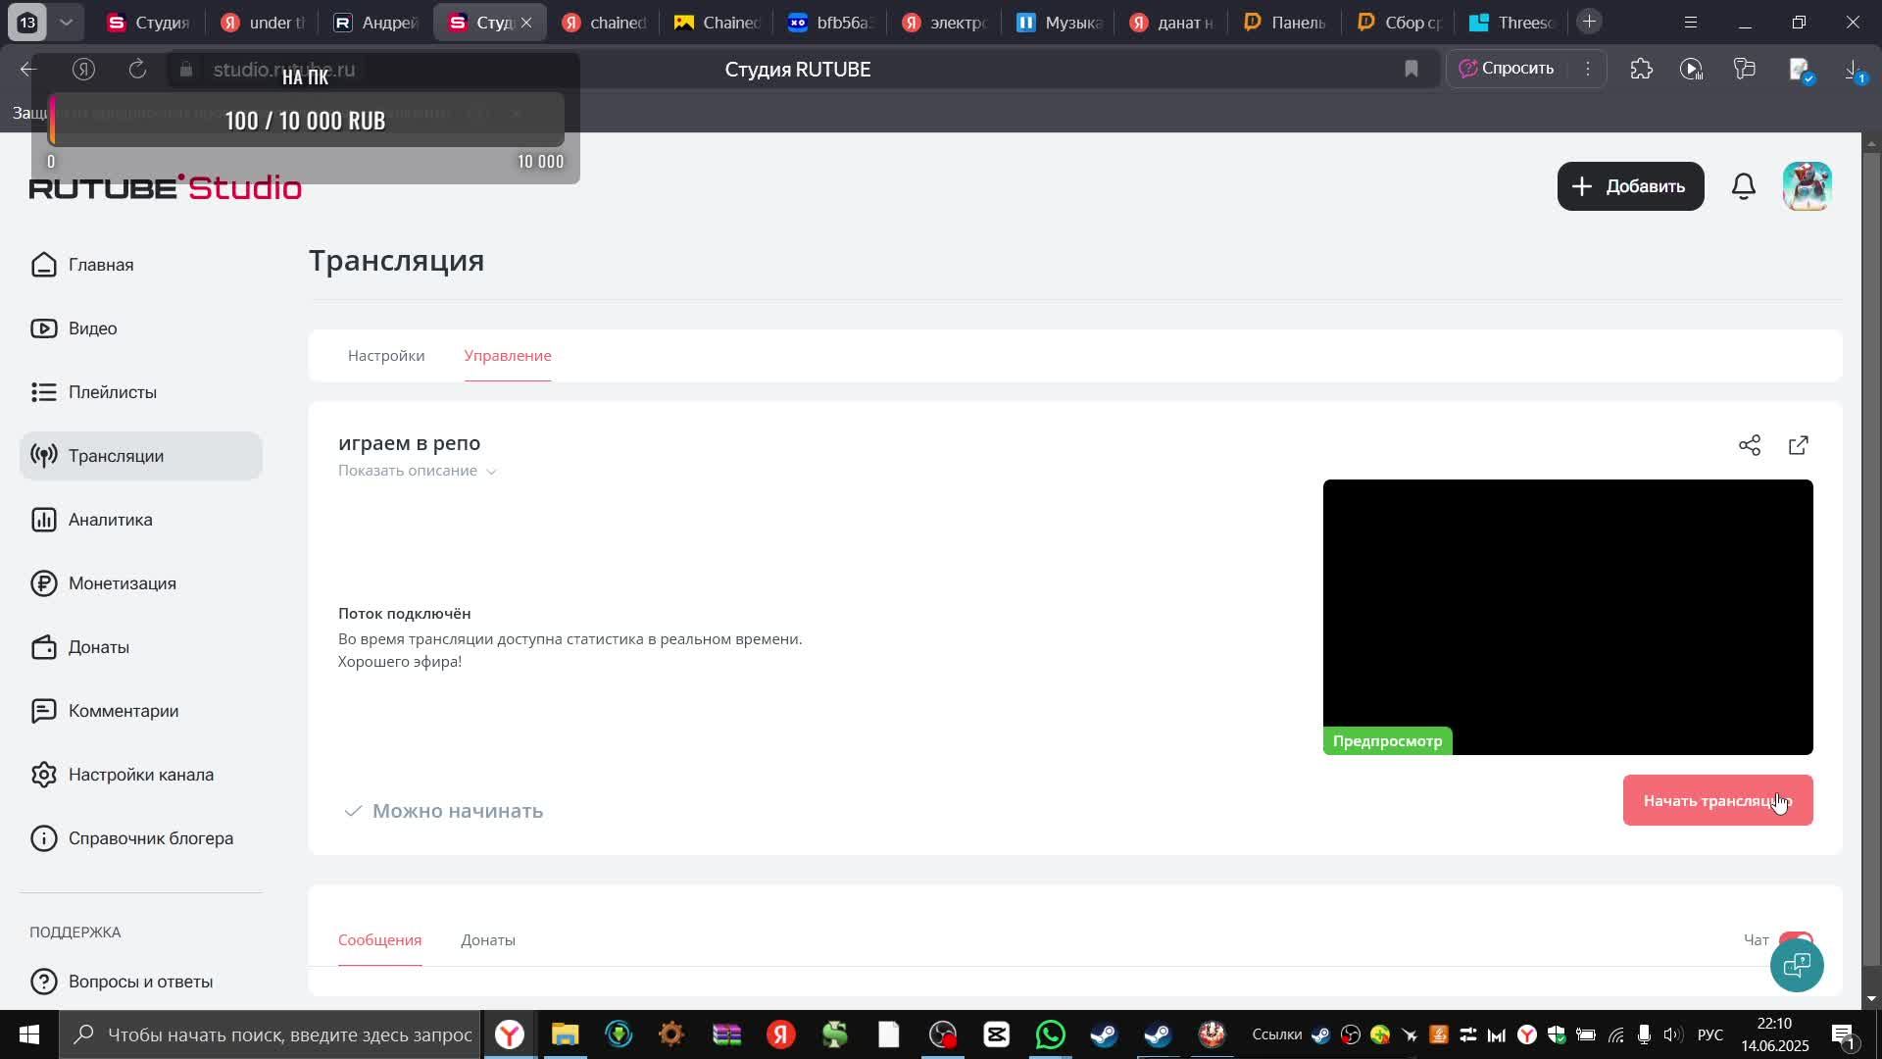The height and width of the screenshot is (1059, 1882).
Task: Click the Спросить assistant button
Action: point(1507,69)
